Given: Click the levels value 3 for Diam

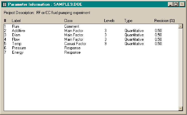Looking at the screenshot, I should 106,35.
